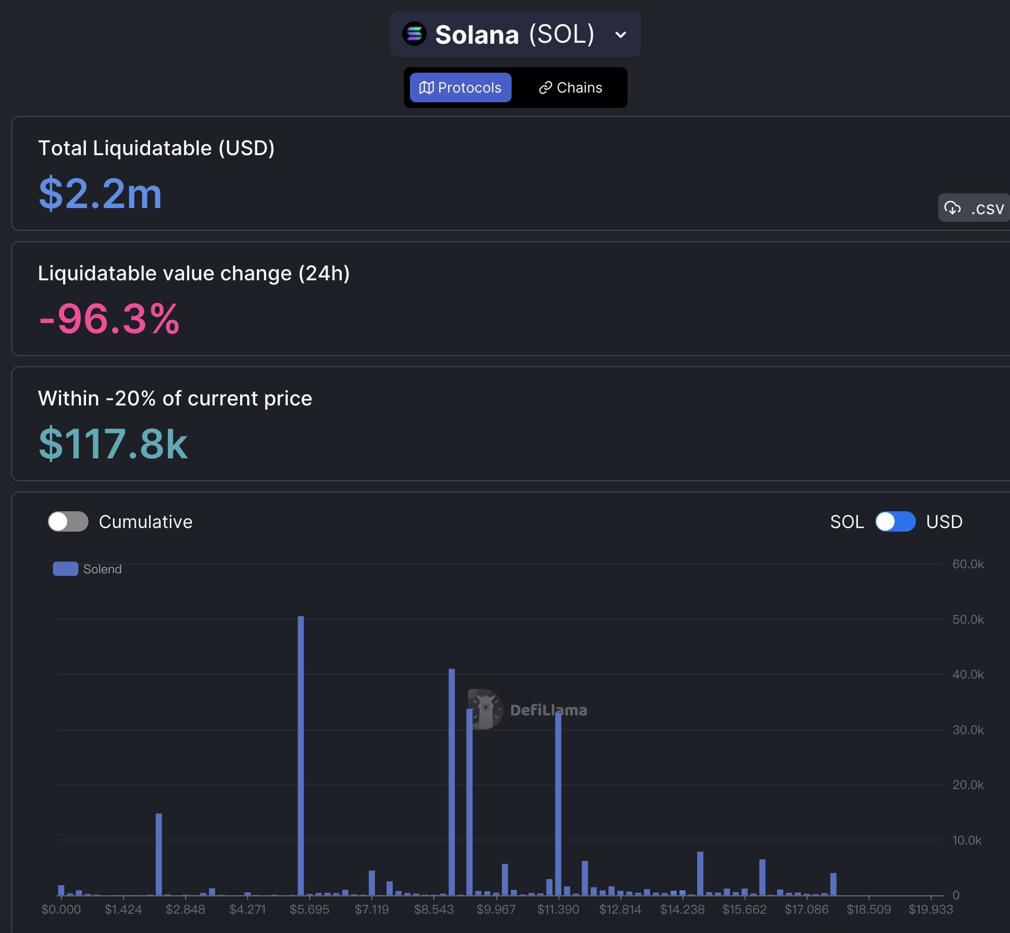The width and height of the screenshot is (1010, 933).
Task: Toggle Solend series in chart legend
Action: pos(87,569)
